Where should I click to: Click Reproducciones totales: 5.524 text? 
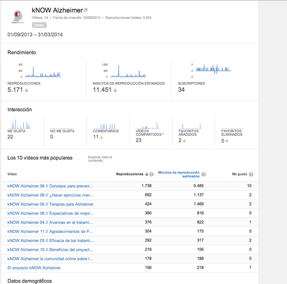coord(128,18)
